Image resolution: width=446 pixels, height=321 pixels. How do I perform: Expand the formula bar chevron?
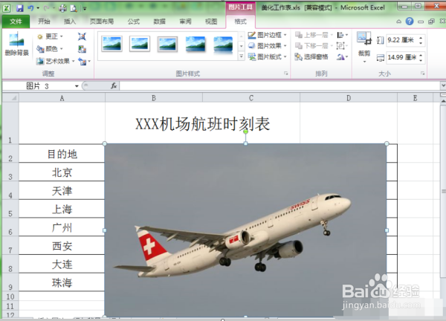443,85
